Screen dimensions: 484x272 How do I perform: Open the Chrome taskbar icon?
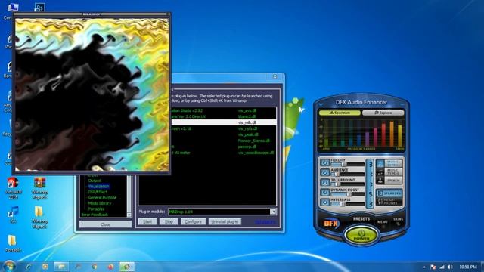[x=95, y=267]
